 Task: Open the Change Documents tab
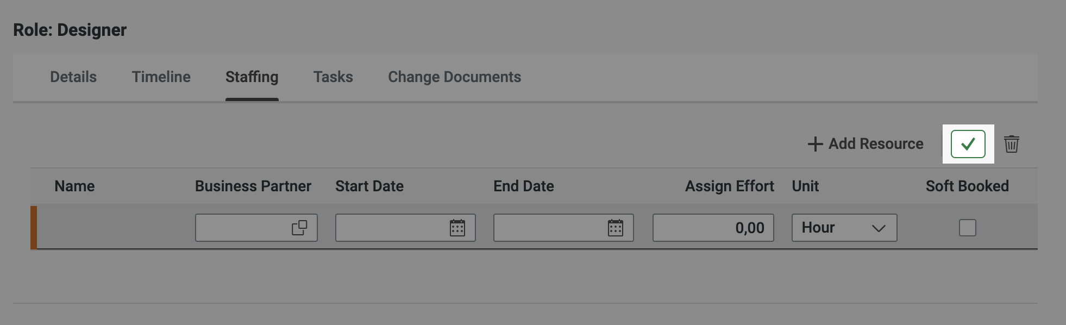pos(454,77)
